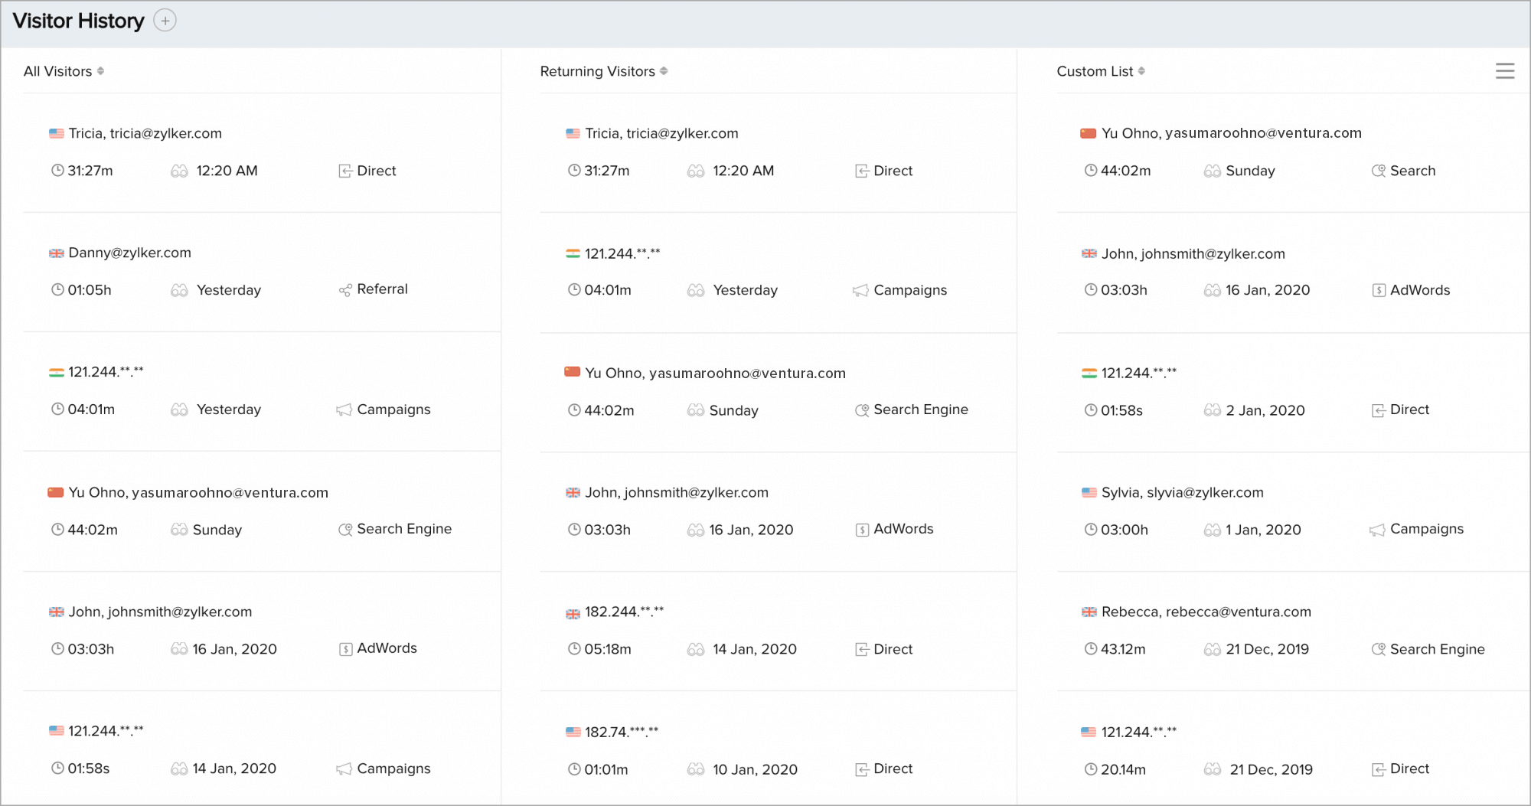
Task: Click the megaphone icon in Sylvia's row
Action: pyautogui.click(x=1377, y=530)
